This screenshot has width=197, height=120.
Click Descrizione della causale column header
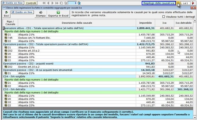pyautogui.click(x=77, y=23)
